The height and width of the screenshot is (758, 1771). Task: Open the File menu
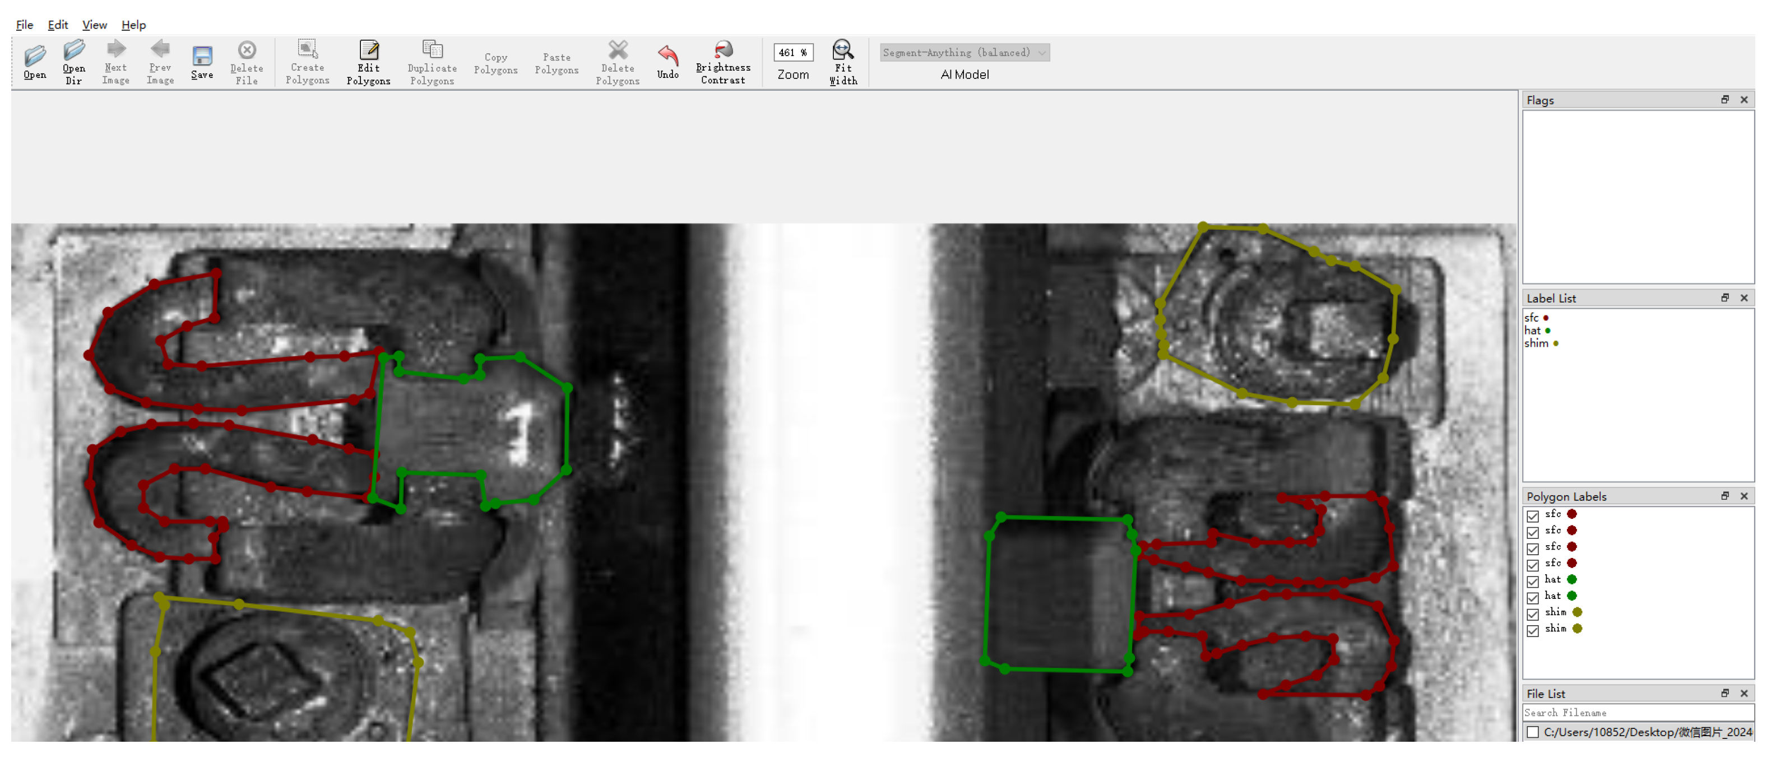pyautogui.click(x=24, y=25)
